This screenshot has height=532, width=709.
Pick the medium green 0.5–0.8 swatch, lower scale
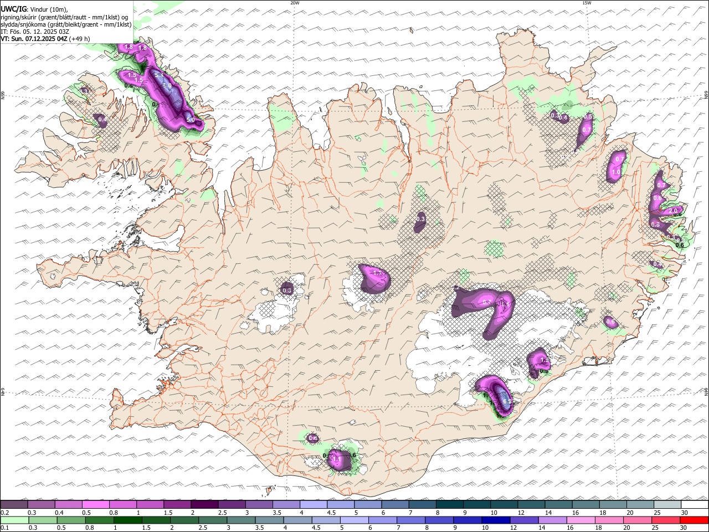71,520
